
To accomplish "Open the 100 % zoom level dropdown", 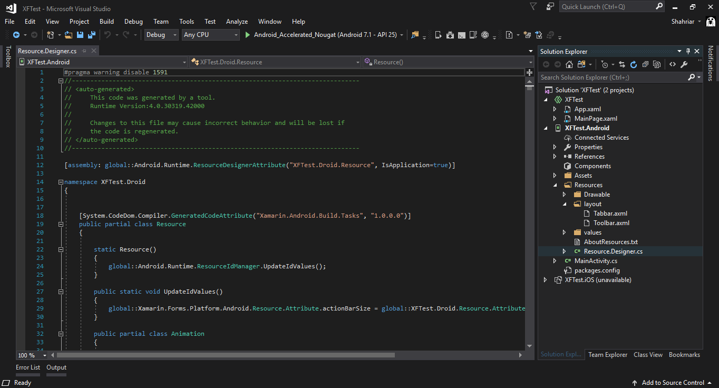I will [x=33, y=355].
